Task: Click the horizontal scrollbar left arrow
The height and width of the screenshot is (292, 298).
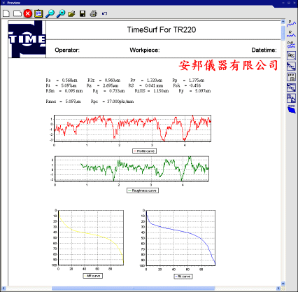Action: (x=3, y=288)
